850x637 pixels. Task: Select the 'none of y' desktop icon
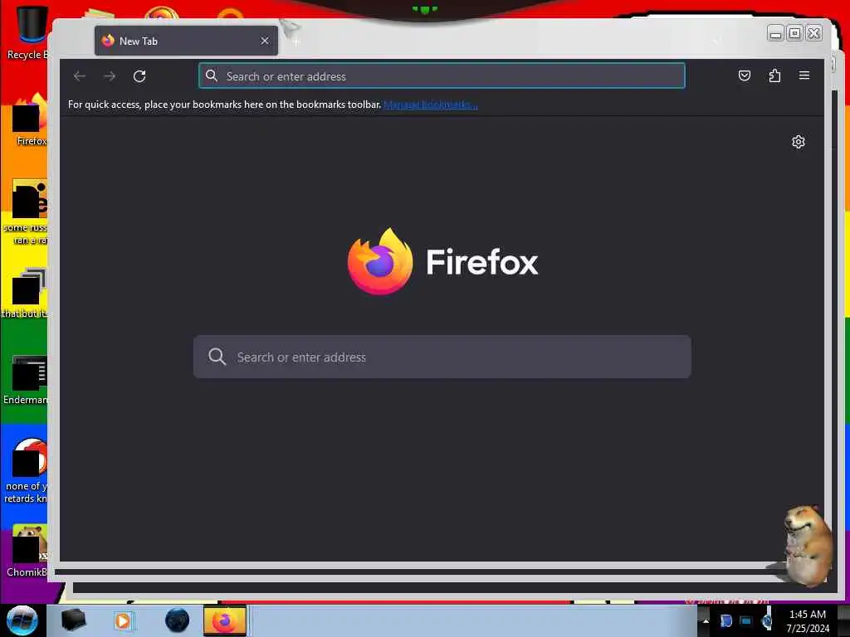(26, 471)
